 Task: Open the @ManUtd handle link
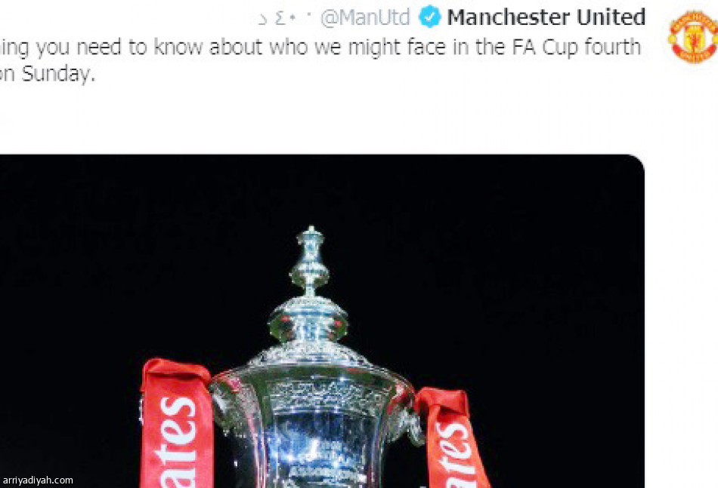(x=365, y=18)
